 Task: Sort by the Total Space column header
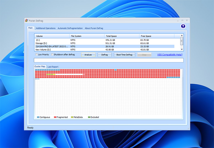point(122,36)
